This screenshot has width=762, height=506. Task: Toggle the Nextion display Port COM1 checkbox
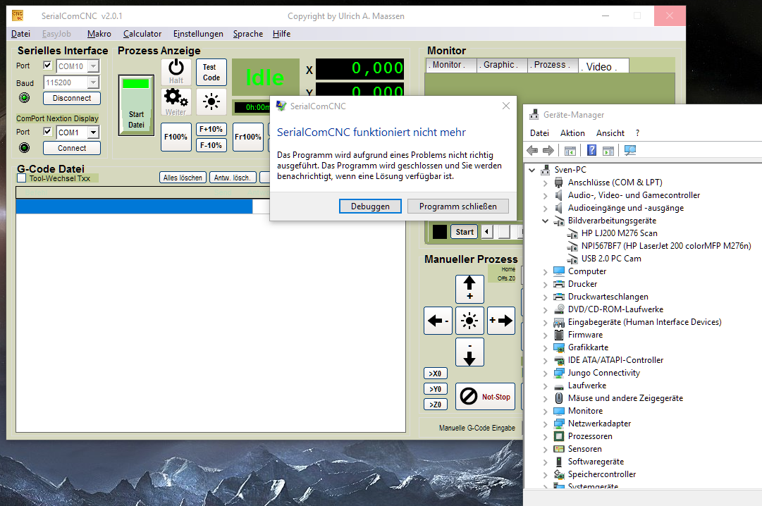(x=48, y=131)
